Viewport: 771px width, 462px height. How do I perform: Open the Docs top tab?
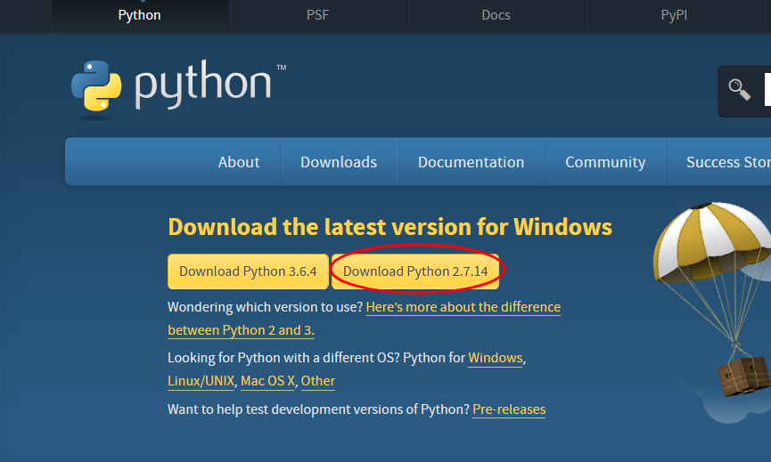tap(496, 15)
